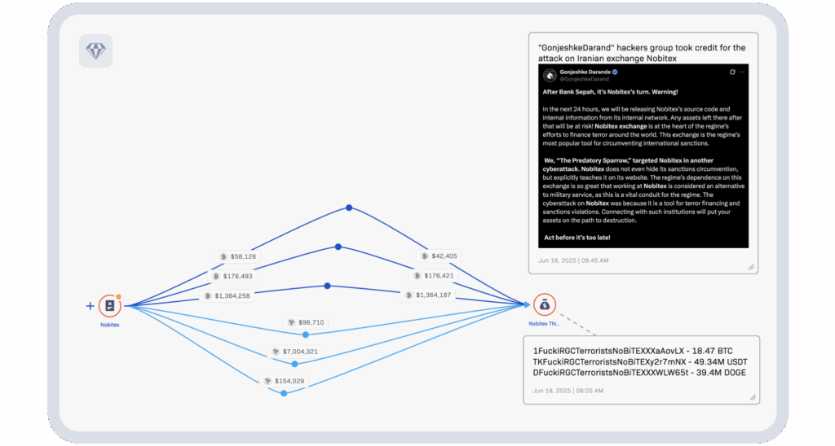
Task: Click the Jun 18, 2025 09:45 AM timestamp
Action: 573,260
